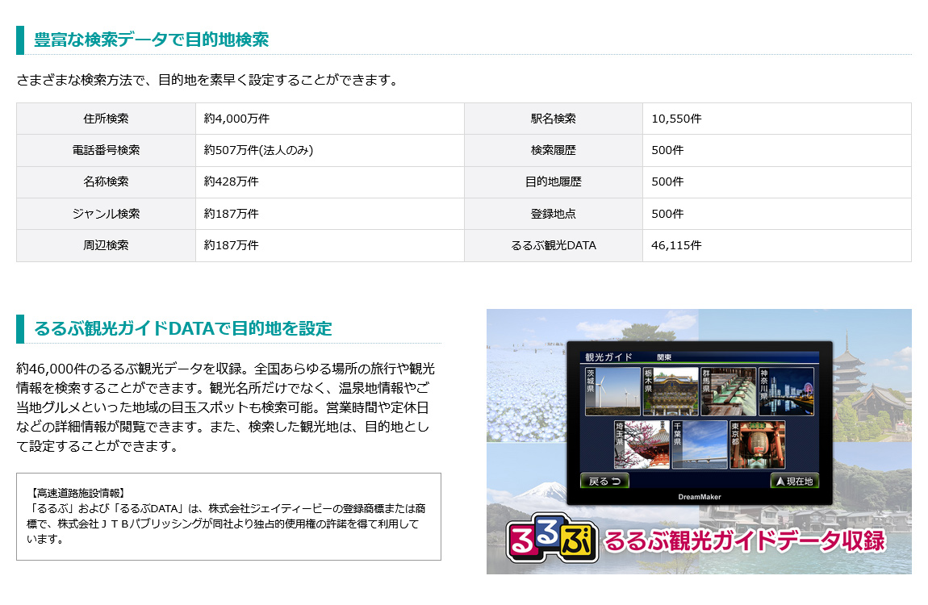Image resolution: width=928 pixels, height=605 pixels.
Task: Click the 約428万件 value
Action: [x=232, y=181]
